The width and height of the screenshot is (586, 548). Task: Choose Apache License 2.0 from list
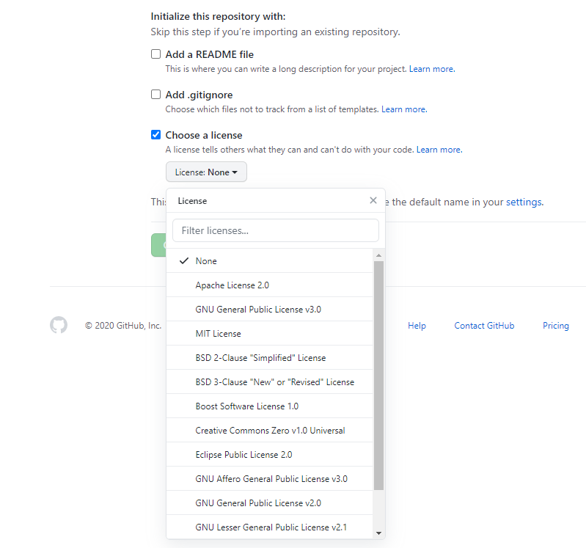coord(232,285)
